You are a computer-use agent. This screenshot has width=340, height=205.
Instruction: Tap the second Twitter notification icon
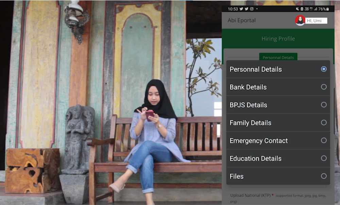[x=246, y=9]
